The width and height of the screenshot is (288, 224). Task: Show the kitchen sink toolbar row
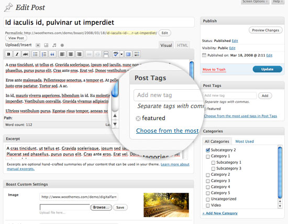click(x=137, y=54)
